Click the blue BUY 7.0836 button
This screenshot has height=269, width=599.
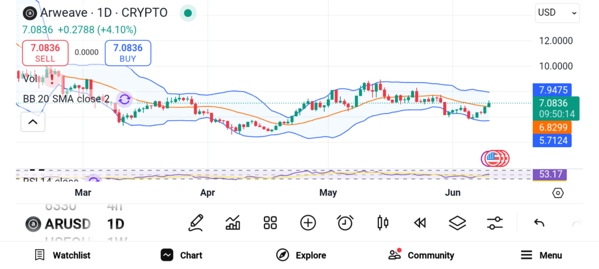click(128, 53)
